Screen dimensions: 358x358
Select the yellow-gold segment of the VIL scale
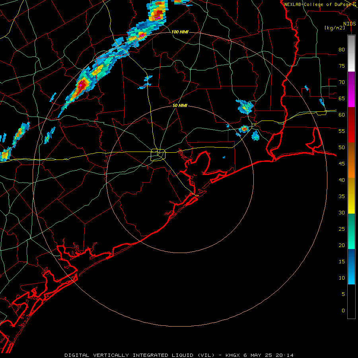point(351,196)
